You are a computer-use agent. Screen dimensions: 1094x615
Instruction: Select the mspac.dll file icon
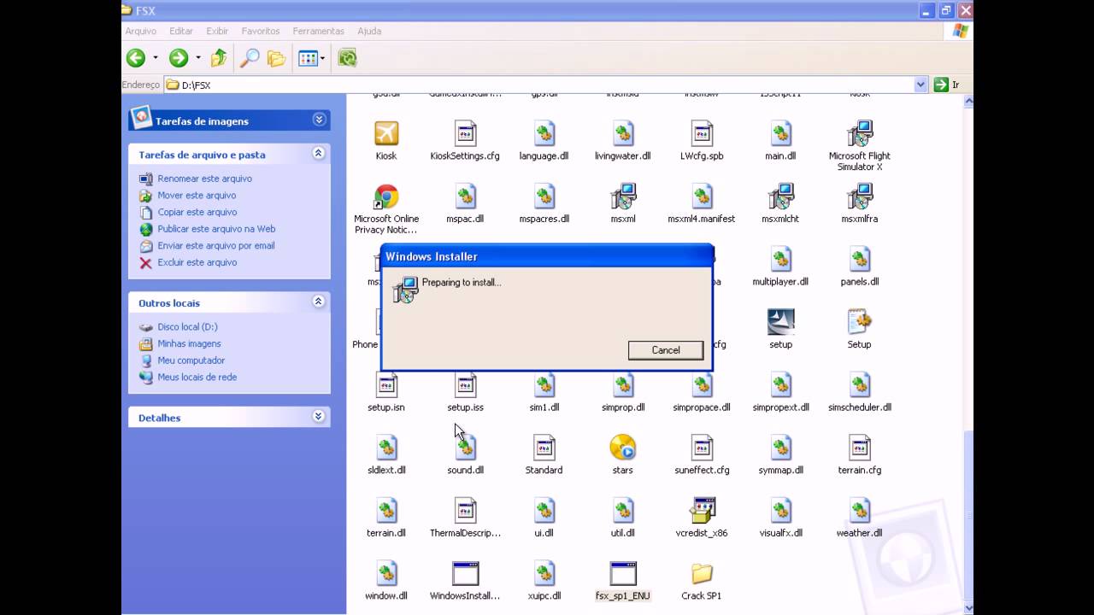coord(465,196)
